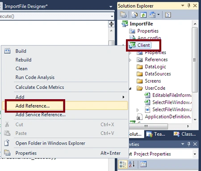The image size is (201, 171).
Task: Click the C# icon of SelectFileWindow.c file
Action: point(147,102)
